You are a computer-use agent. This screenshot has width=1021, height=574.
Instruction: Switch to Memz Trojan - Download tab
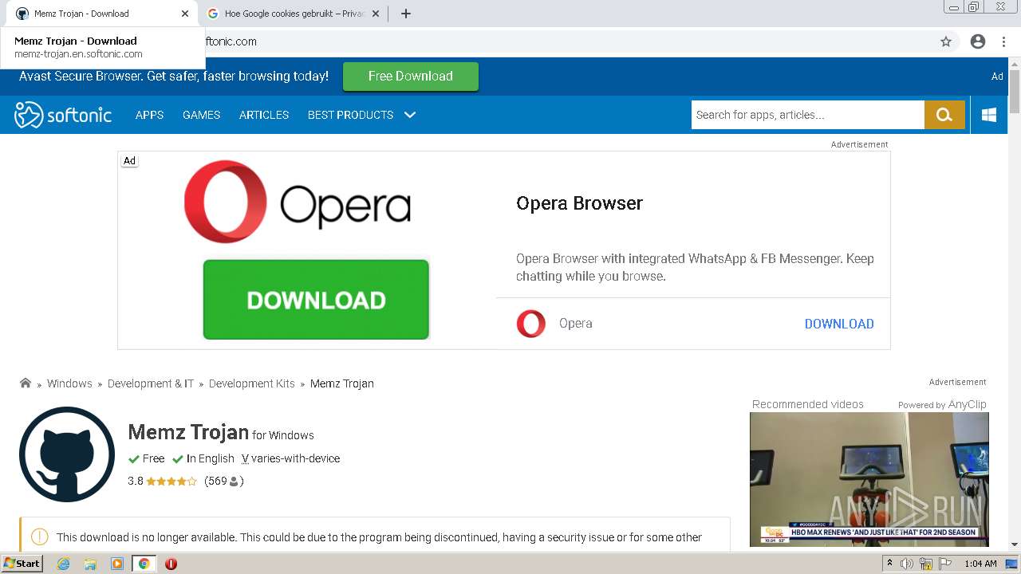coord(102,14)
